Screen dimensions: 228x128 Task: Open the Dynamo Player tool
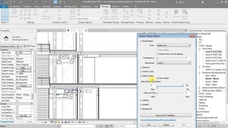[x=185, y=14]
